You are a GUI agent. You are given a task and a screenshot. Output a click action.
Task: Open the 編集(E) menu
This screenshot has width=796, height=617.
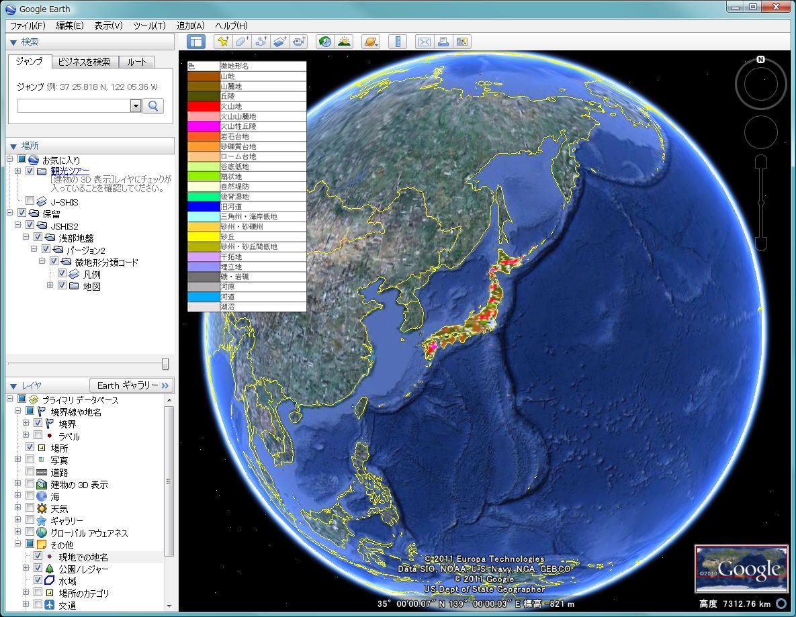tap(70, 26)
